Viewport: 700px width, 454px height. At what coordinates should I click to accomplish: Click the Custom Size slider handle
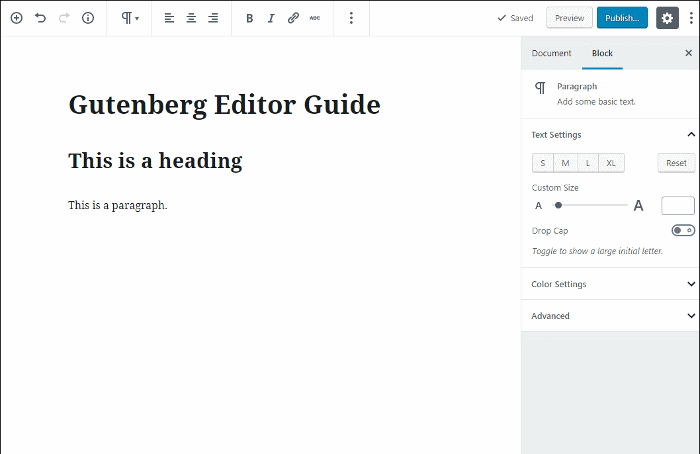[558, 205]
